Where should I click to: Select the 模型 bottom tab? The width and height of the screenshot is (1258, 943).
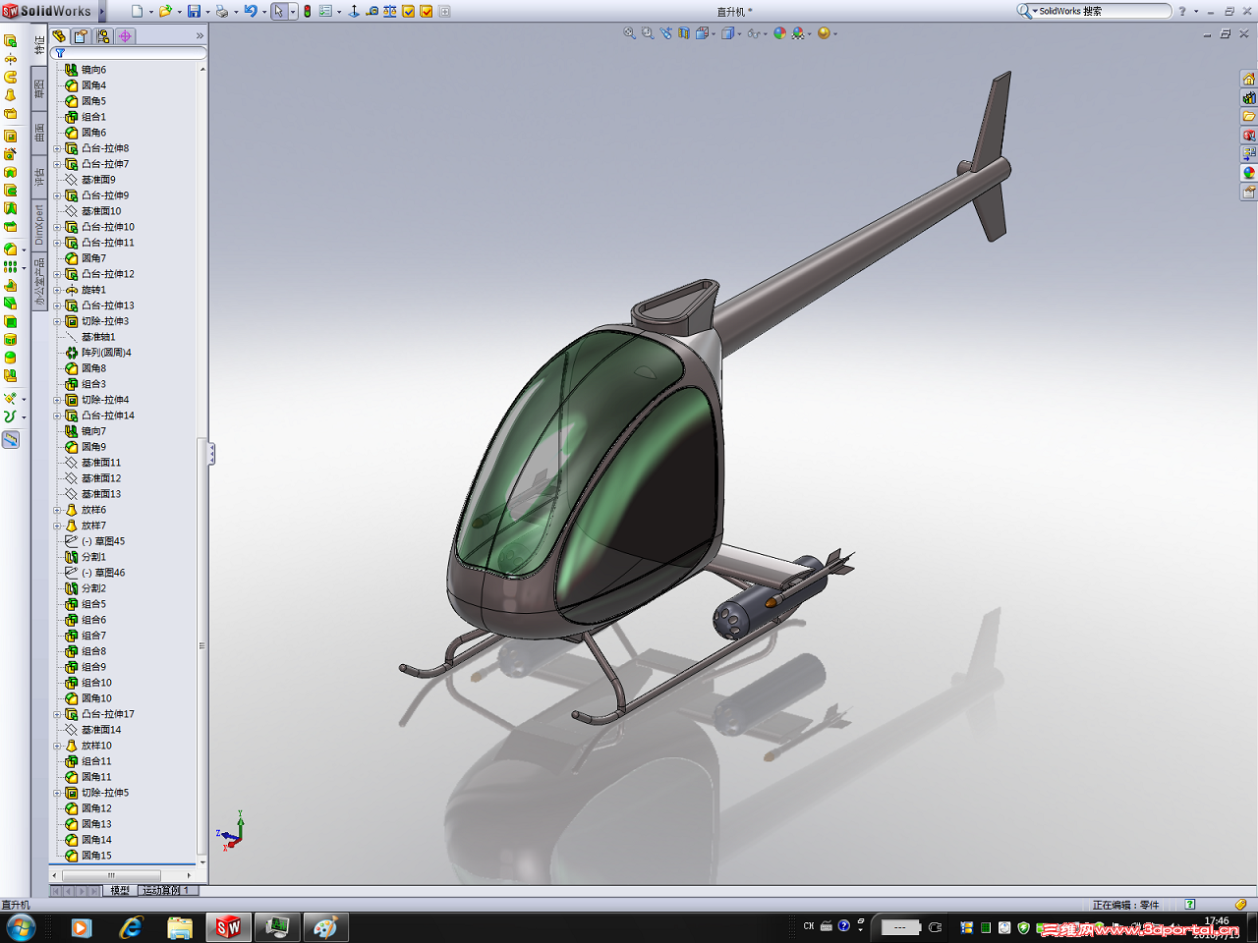tap(120, 891)
